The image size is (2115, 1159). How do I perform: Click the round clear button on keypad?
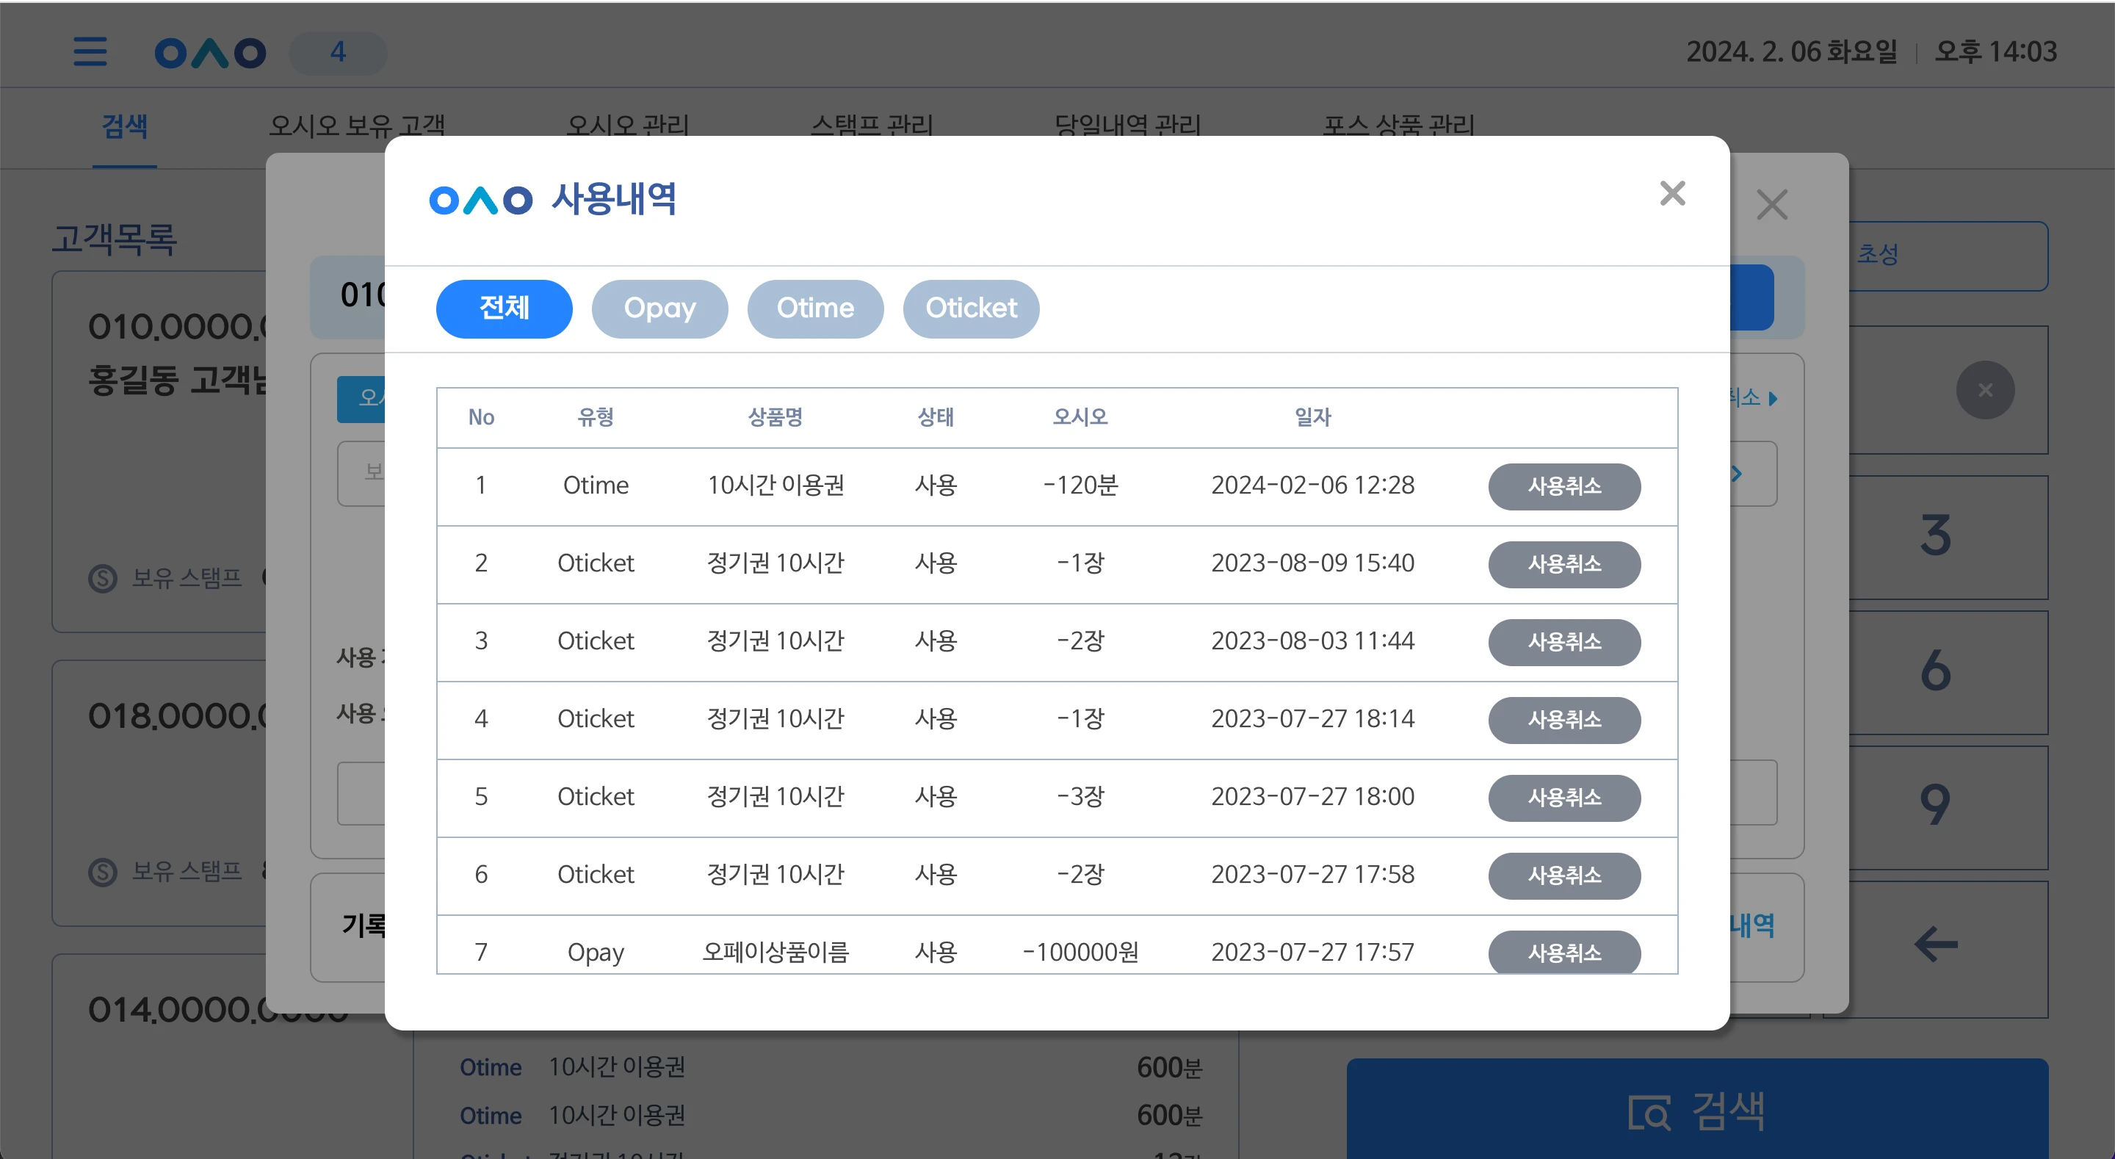coord(1984,390)
